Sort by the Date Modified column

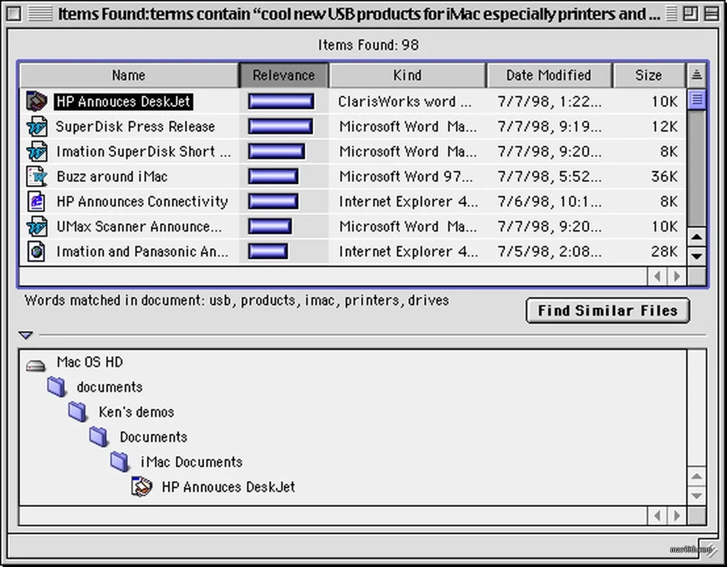point(549,75)
